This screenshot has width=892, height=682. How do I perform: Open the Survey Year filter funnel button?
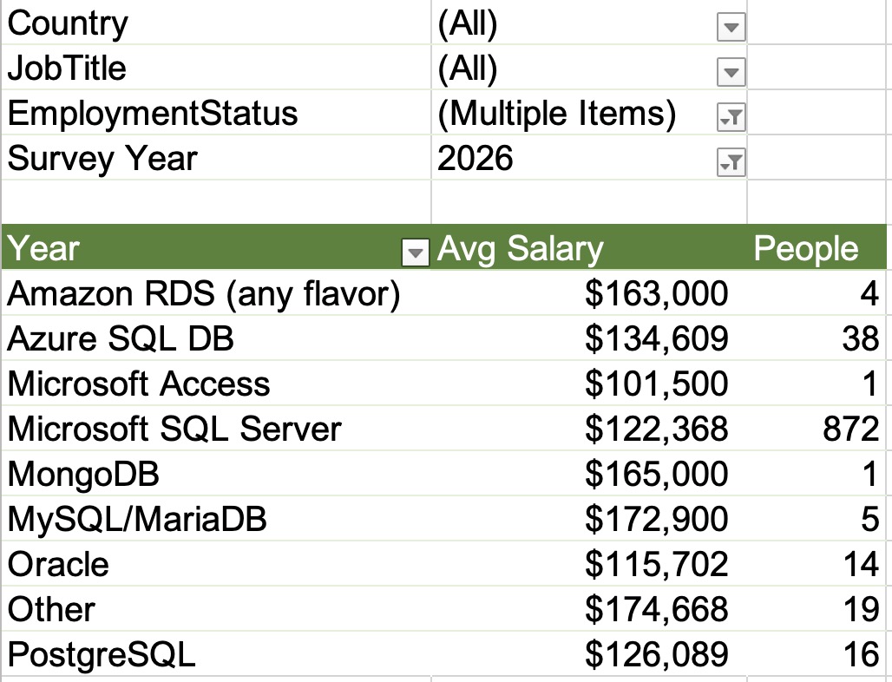click(x=731, y=161)
